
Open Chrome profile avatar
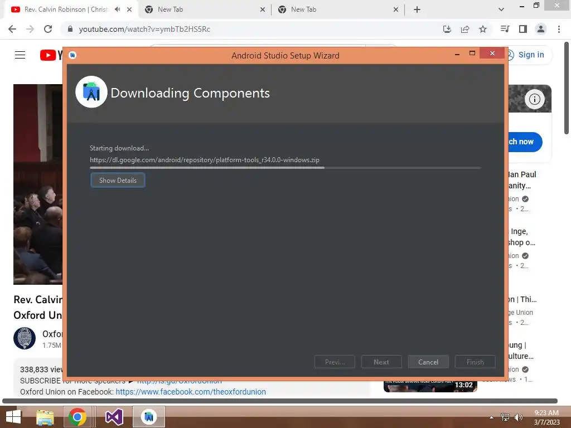[541, 29]
